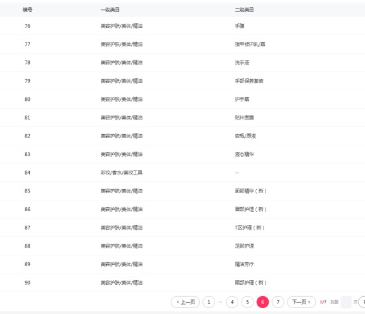Go to next page 下一页

point(301,302)
